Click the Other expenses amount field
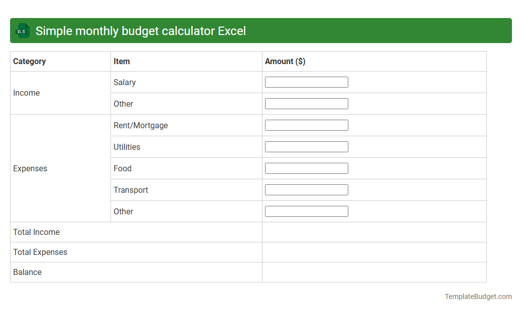522x311 pixels. pyautogui.click(x=306, y=211)
